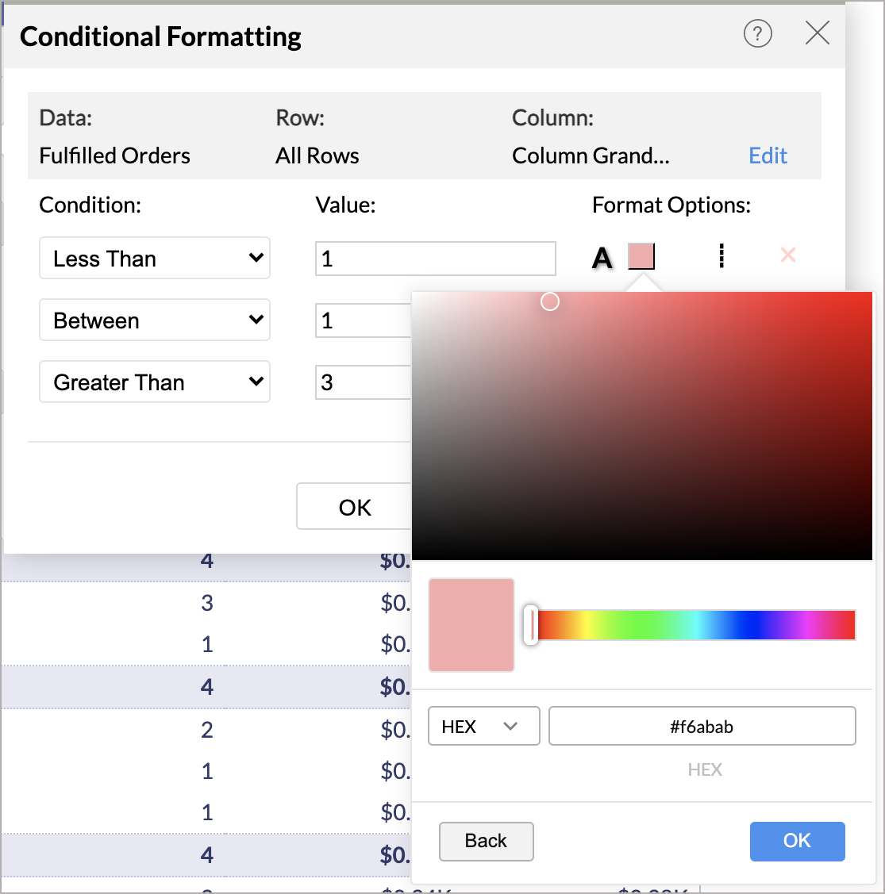
Task: Close the Conditional Formatting dialog
Action: tap(817, 33)
